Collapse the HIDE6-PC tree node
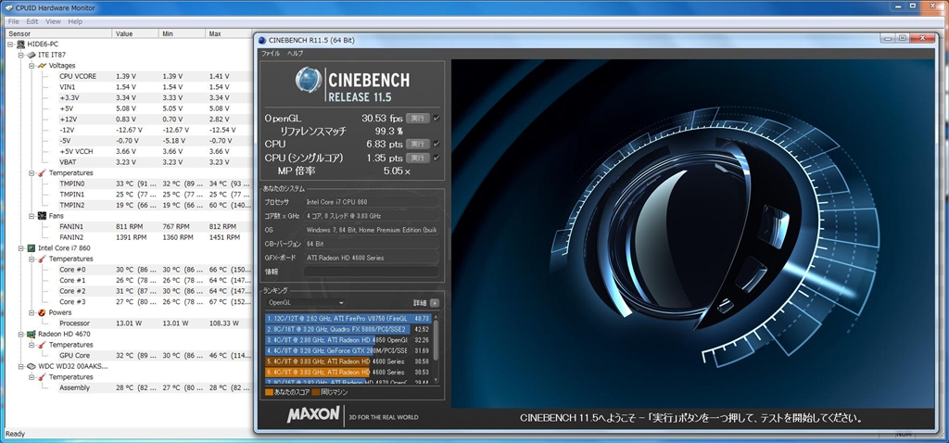The image size is (949, 443). coord(9,44)
